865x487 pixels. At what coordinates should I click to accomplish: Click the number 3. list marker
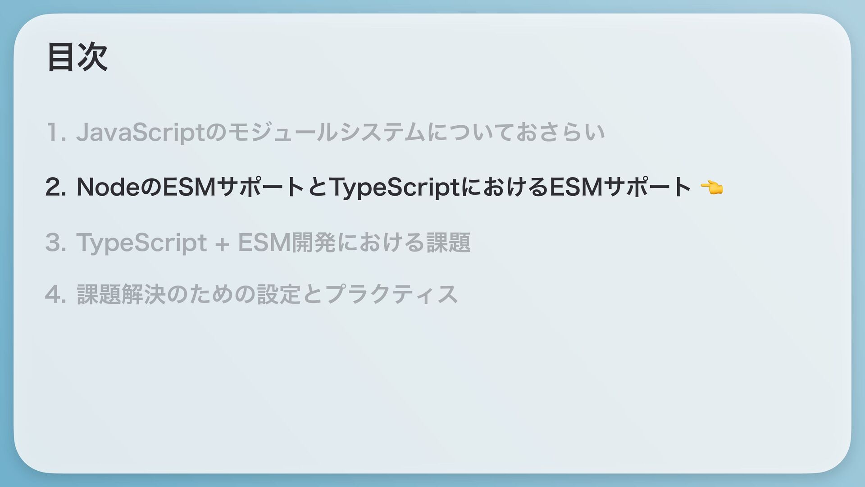[56, 243]
